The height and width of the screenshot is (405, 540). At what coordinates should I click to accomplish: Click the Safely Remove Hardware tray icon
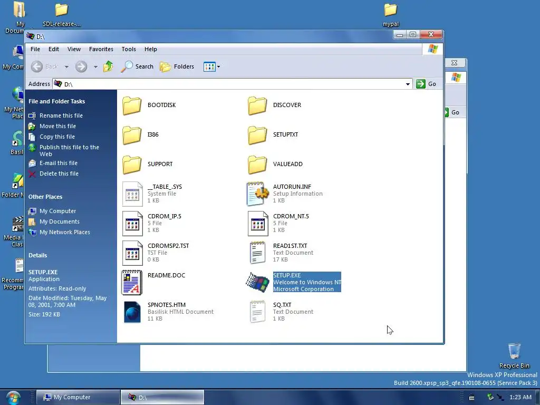click(x=490, y=398)
